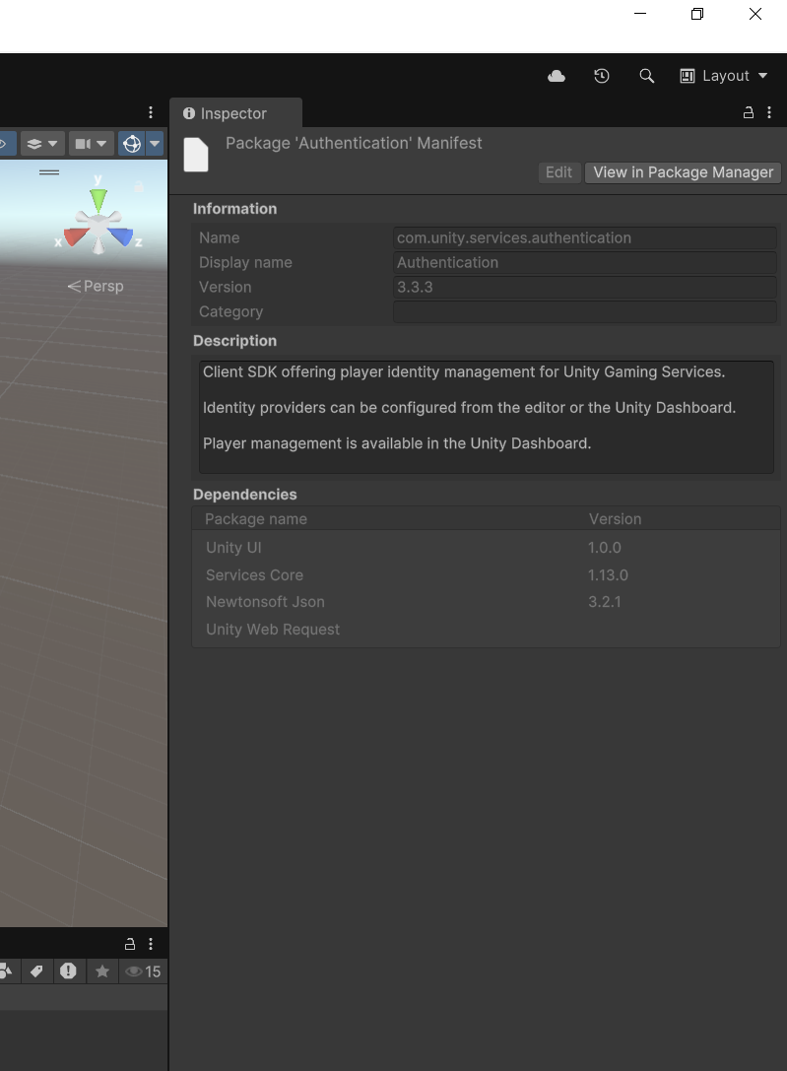Show favorites star filter icon
Screen dimensions: 787x1071
102,971
